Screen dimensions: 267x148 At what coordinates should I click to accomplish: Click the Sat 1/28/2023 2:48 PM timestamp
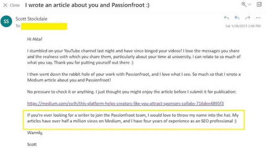pos(243,26)
